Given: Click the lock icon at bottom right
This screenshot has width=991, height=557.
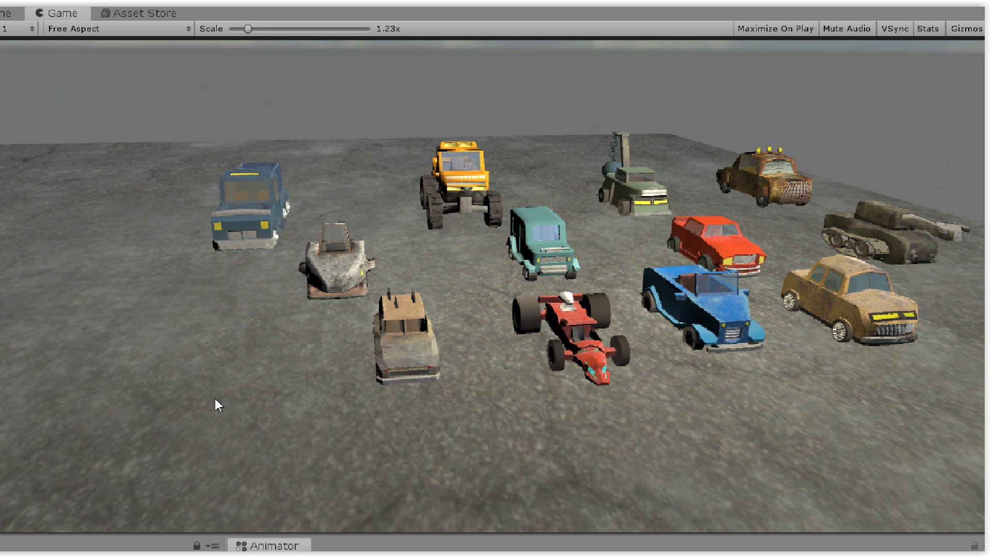Looking at the screenshot, I should tap(974, 546).
